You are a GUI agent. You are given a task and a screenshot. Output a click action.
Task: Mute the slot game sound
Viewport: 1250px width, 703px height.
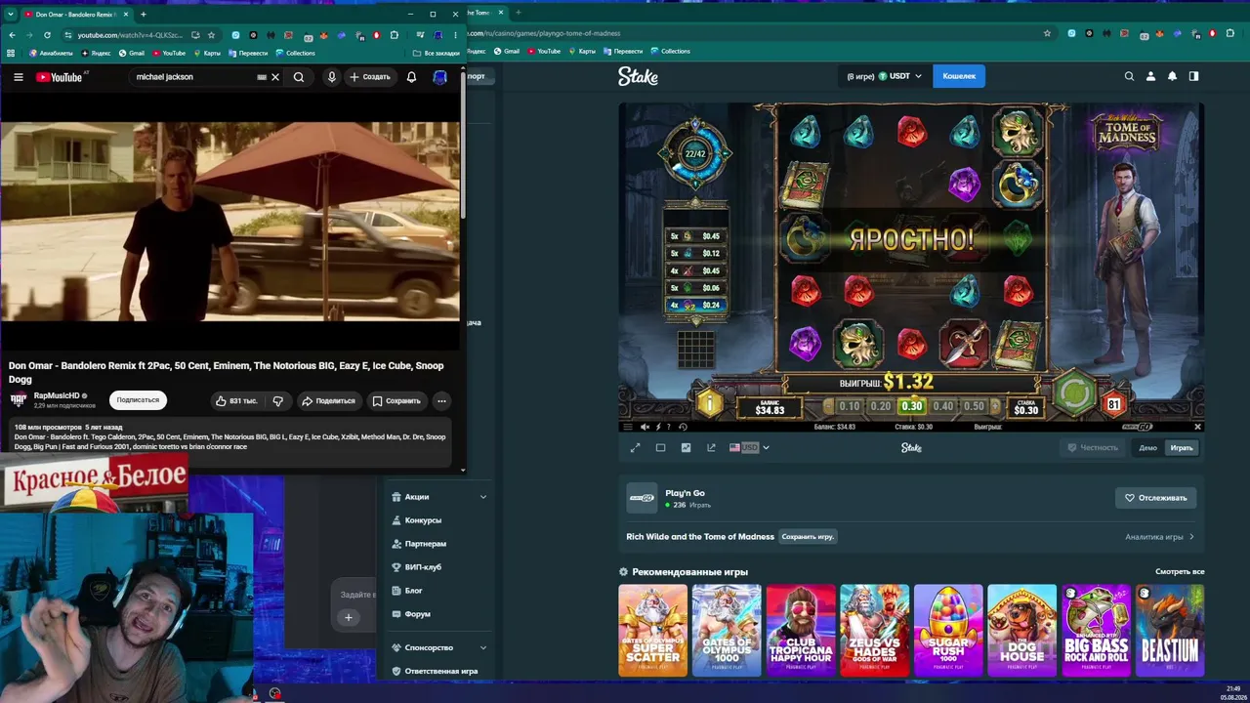645,427
